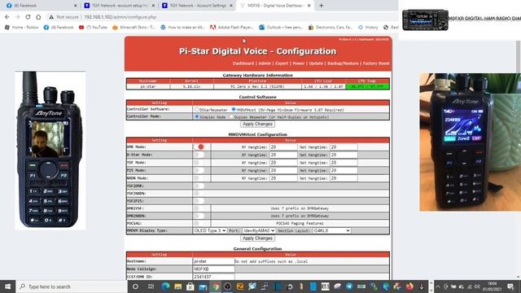Click the Not secure warning icon
This screenshot has height=293, width=521.
click(x=51, y=17)
